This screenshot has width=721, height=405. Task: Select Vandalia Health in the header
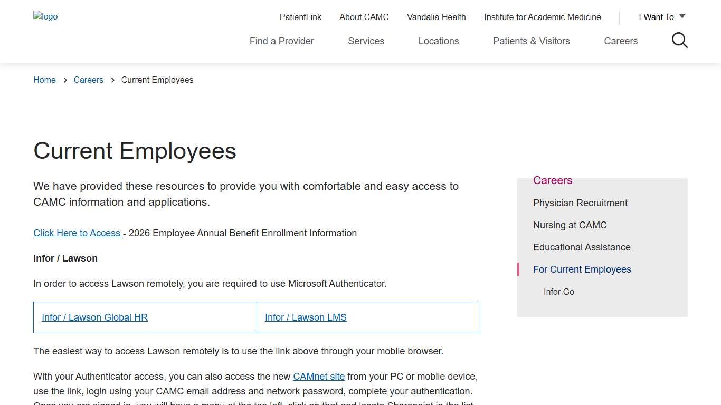click(436, 17)
